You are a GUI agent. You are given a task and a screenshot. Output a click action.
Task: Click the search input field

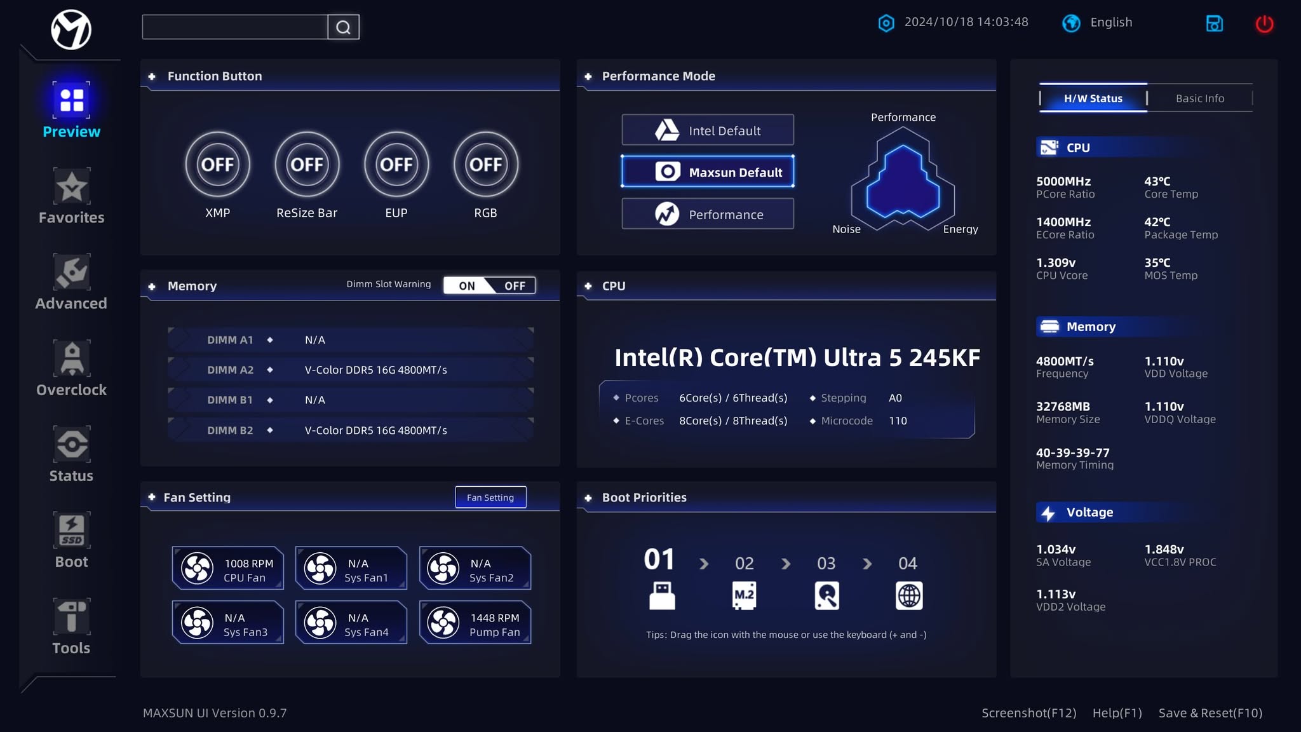point(235,27)
